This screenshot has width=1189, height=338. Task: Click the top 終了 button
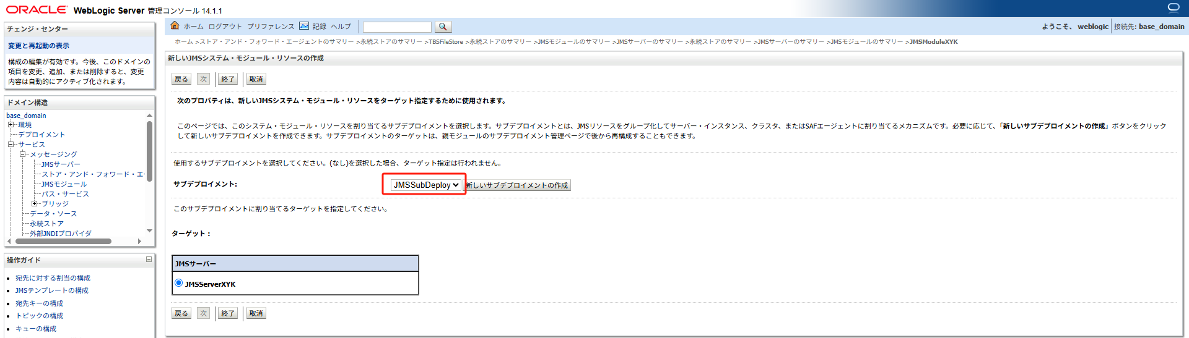(x=228, y=79)
